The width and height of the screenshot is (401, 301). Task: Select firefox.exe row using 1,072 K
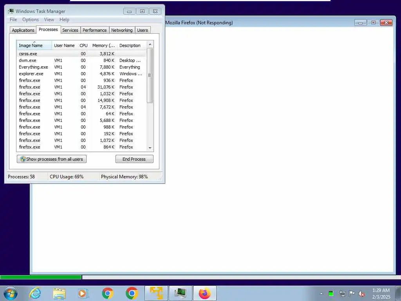[81, 140]
